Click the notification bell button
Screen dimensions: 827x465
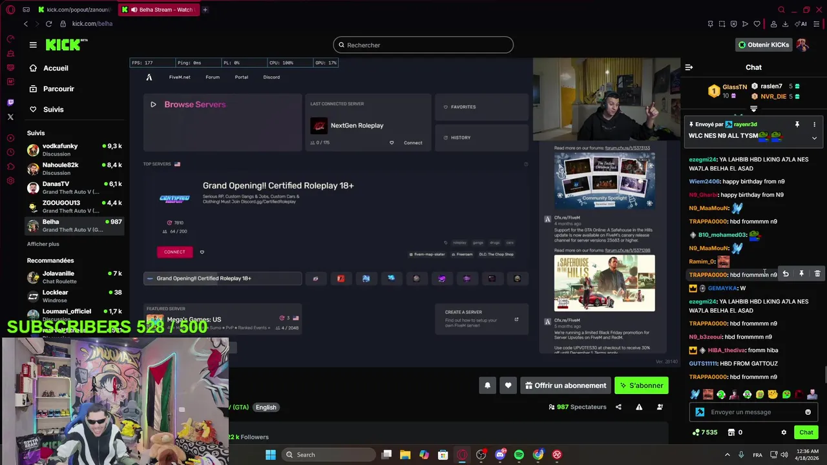click(487, 386)
